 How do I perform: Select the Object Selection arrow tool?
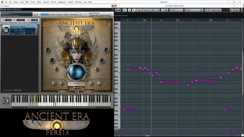coord(133,10)
